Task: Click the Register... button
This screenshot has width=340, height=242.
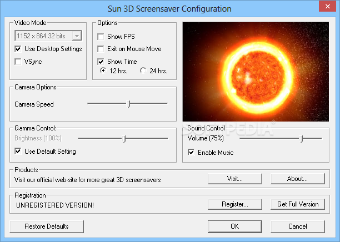Action: (235, 204)
